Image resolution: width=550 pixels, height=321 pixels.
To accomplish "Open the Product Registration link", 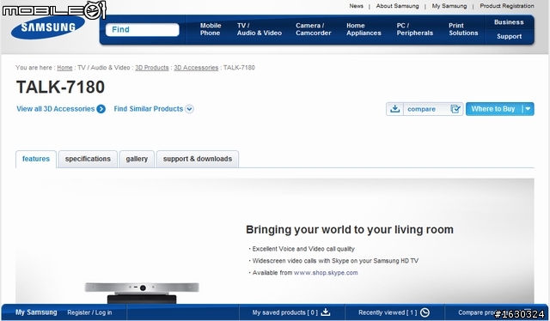I will [507, 6].
